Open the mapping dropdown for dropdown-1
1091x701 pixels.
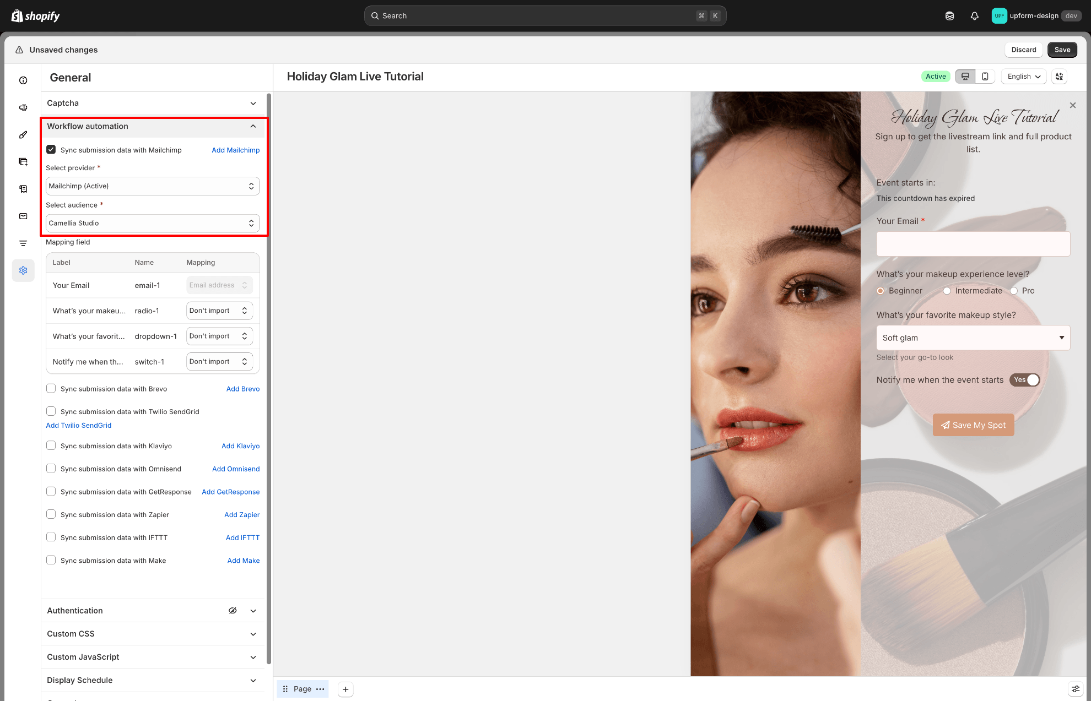[220, 336]
